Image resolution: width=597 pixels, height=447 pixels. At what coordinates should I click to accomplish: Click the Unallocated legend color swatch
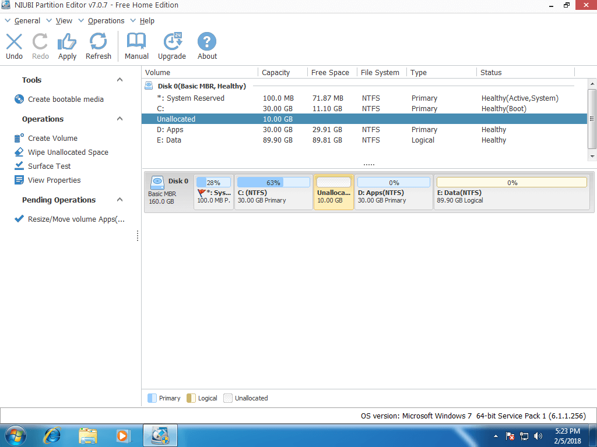pos(228,398)
